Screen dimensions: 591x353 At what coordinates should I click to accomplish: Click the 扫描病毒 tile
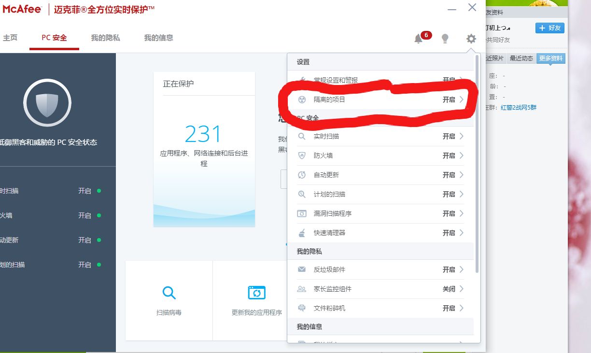[x=169, y=300]
